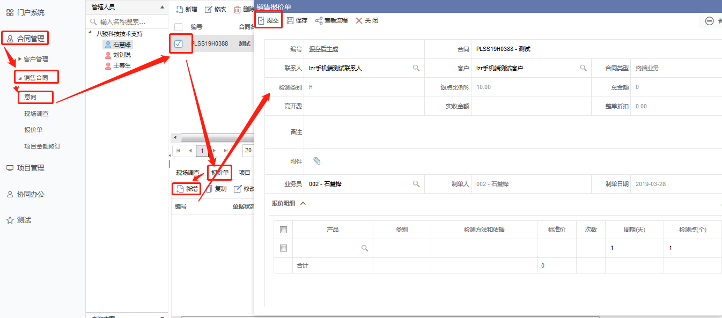Toggle the select-all checkbox in quote detail header
722x318 pixels.
point(283,230)
